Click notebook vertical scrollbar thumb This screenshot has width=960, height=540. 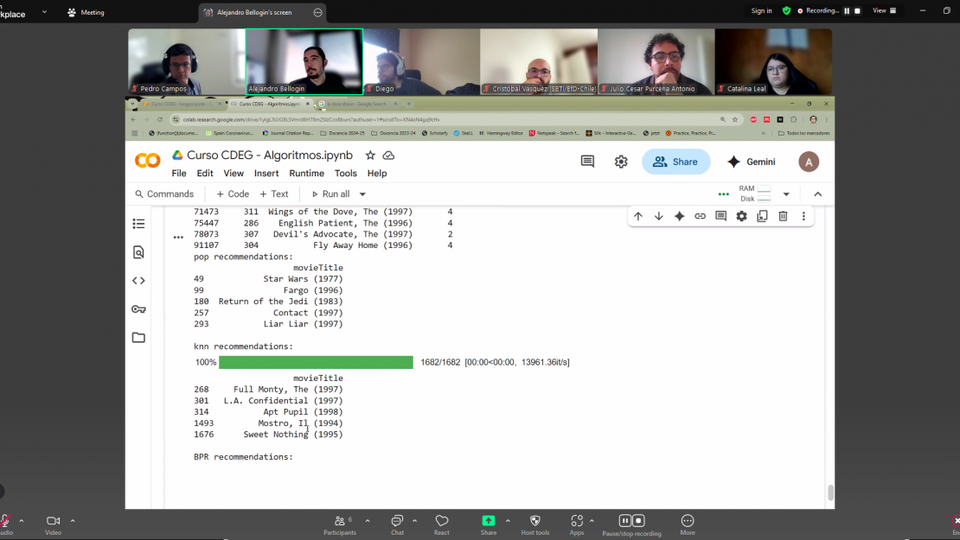[830, 492]
